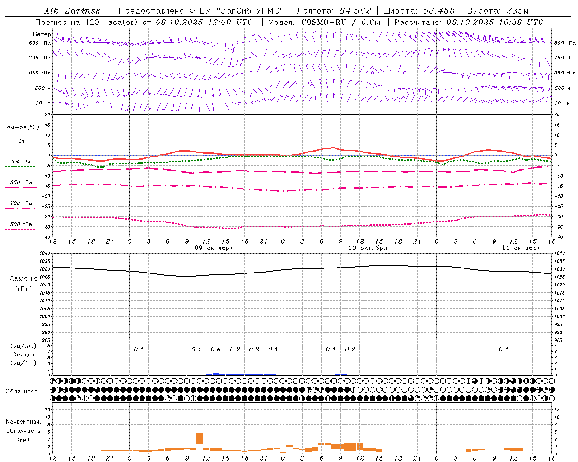
Task: Click the (мм/3ч.) precipitation unit label
Action: tap(23, 346)
